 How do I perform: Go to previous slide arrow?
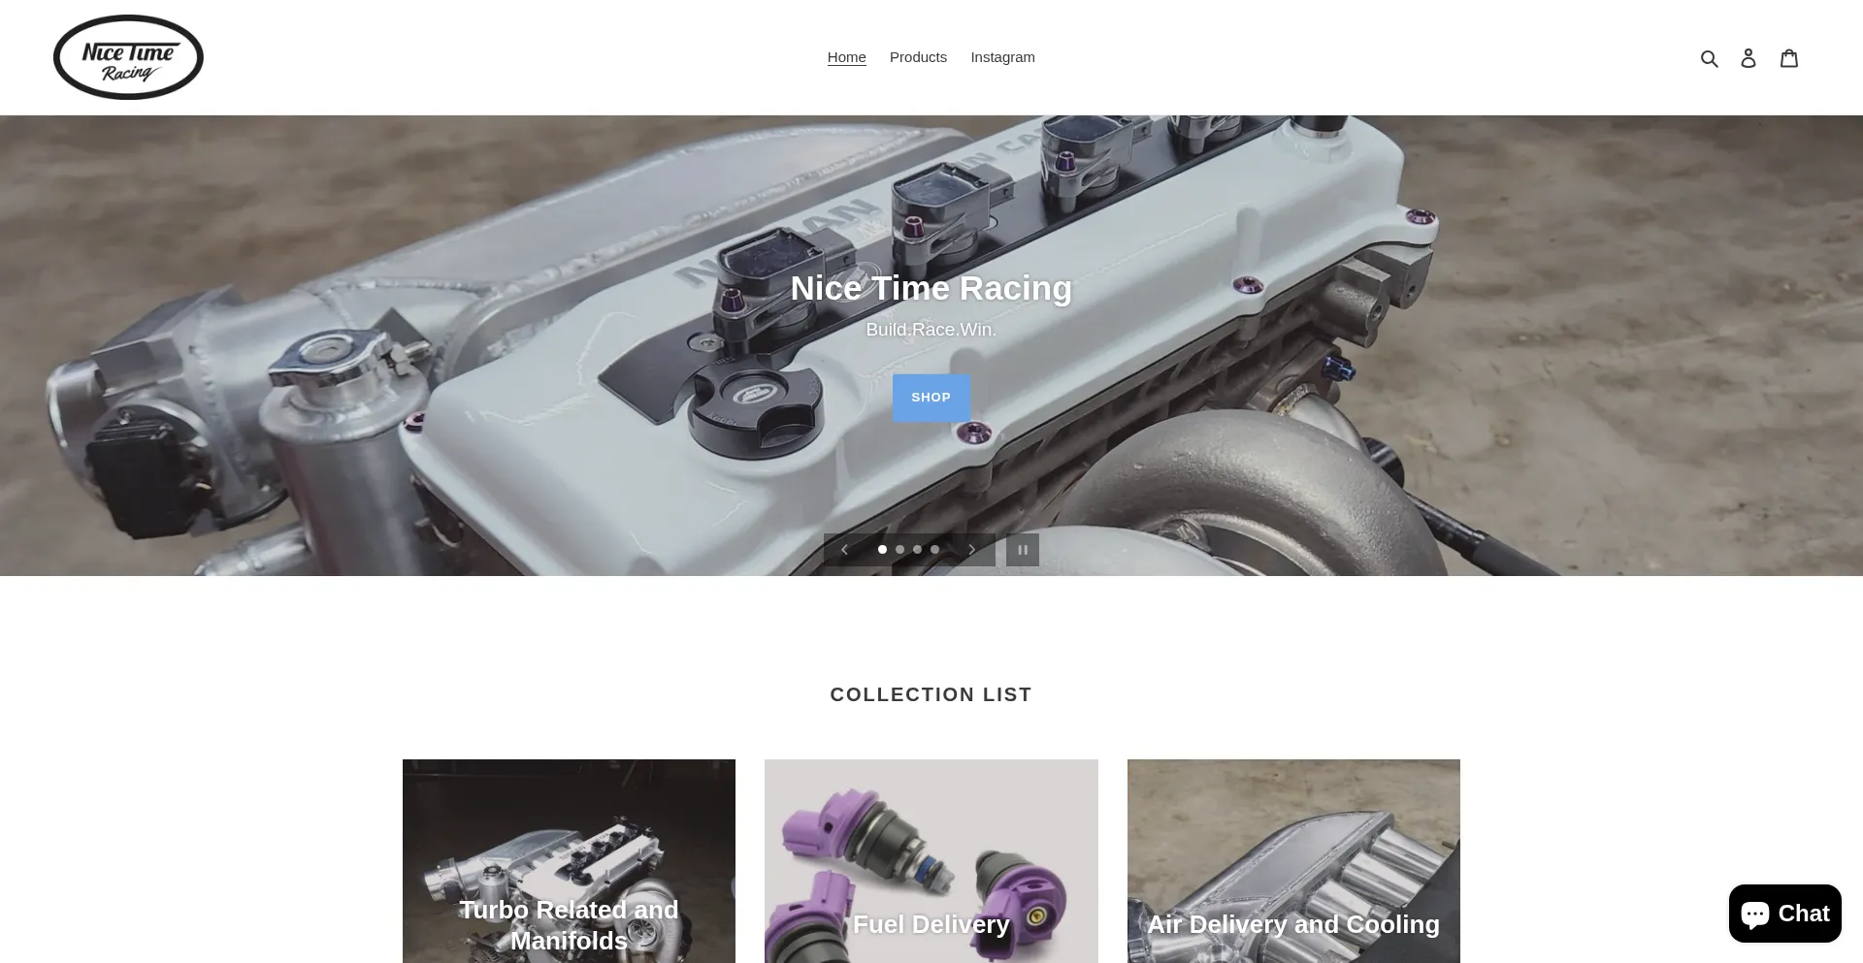tap(844, 550)
